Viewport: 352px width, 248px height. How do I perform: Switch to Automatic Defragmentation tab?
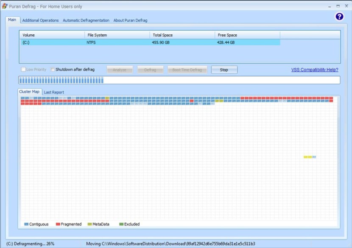86,20
